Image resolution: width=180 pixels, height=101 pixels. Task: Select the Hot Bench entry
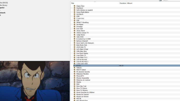point(80,14)
